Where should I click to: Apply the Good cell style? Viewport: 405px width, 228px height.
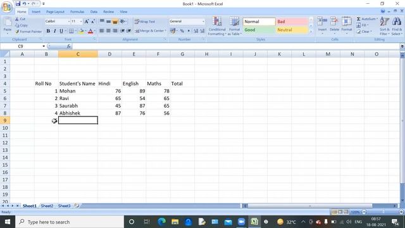[x=259, y=30]
